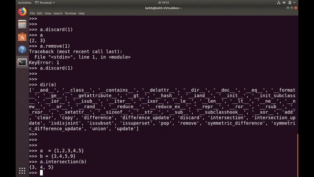
Task: Click the battery status icon
Action: pyautogui.click(x=289, y=2)
